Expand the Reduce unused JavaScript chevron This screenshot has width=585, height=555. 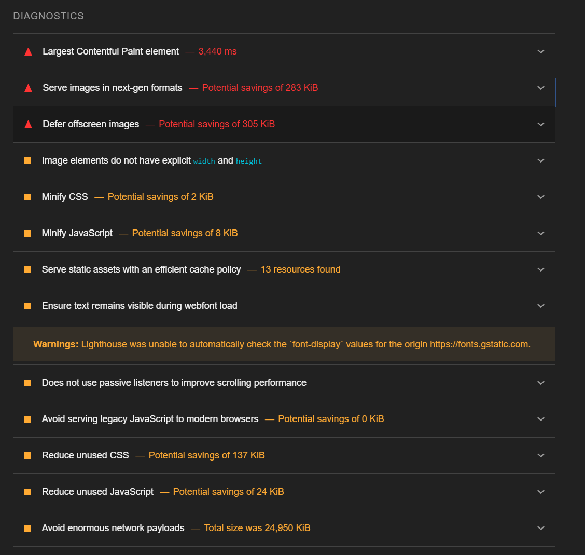pyautogui.click(x=541, y=492)
